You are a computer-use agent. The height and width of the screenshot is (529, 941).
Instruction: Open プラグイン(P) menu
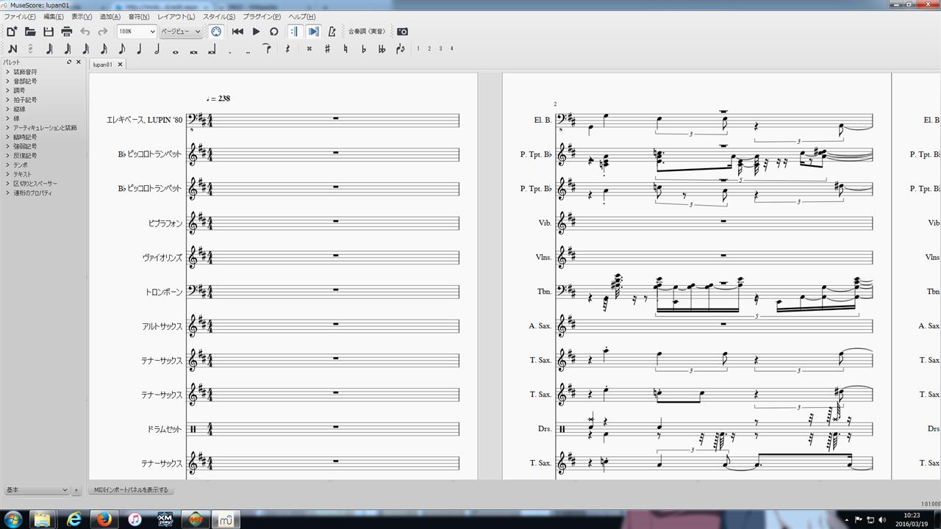[x=262, y=16]
